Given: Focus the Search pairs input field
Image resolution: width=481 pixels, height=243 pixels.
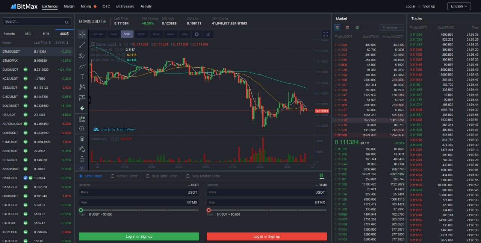Looking at the screenshot, I should [x=36, y=21].
